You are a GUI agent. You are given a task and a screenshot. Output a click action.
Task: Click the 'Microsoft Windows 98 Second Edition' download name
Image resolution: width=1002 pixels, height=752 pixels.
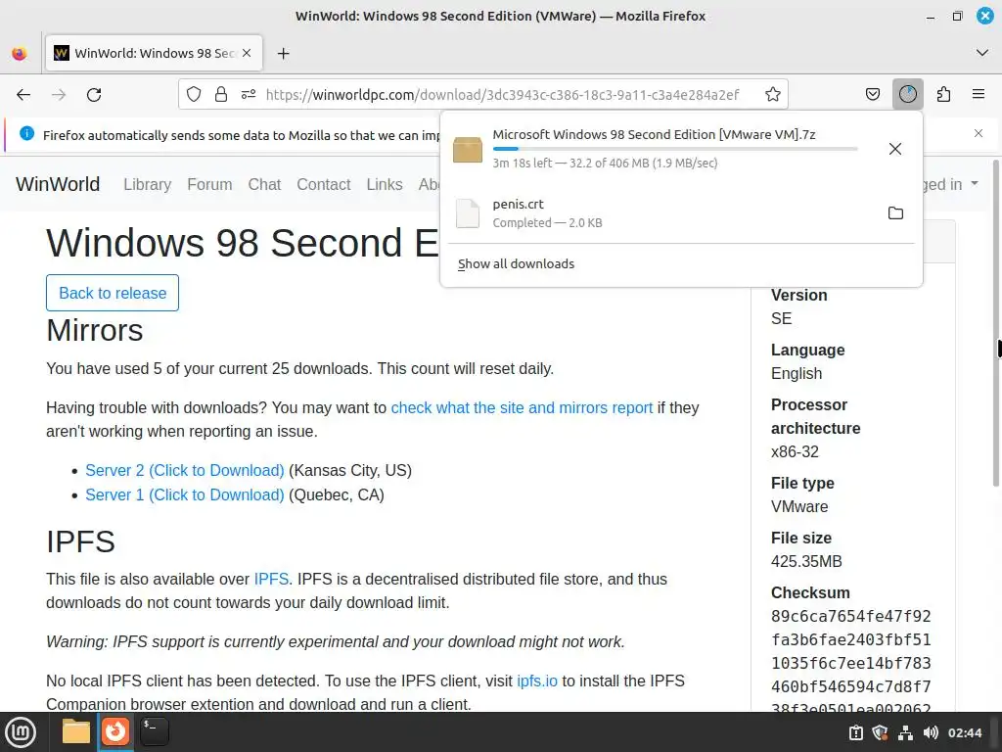654,134
